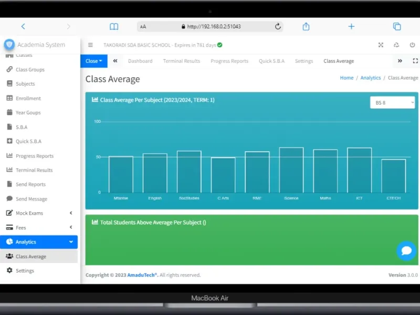Screen dimensions: 420x315
Task: Click the Mfantse bar in the chart
Action: tap(121, 174)
